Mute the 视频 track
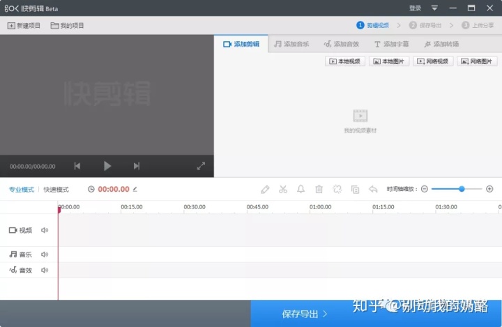The width and height of the screenshot is (502, 327). pyautogui.click(x=45, y=230)
